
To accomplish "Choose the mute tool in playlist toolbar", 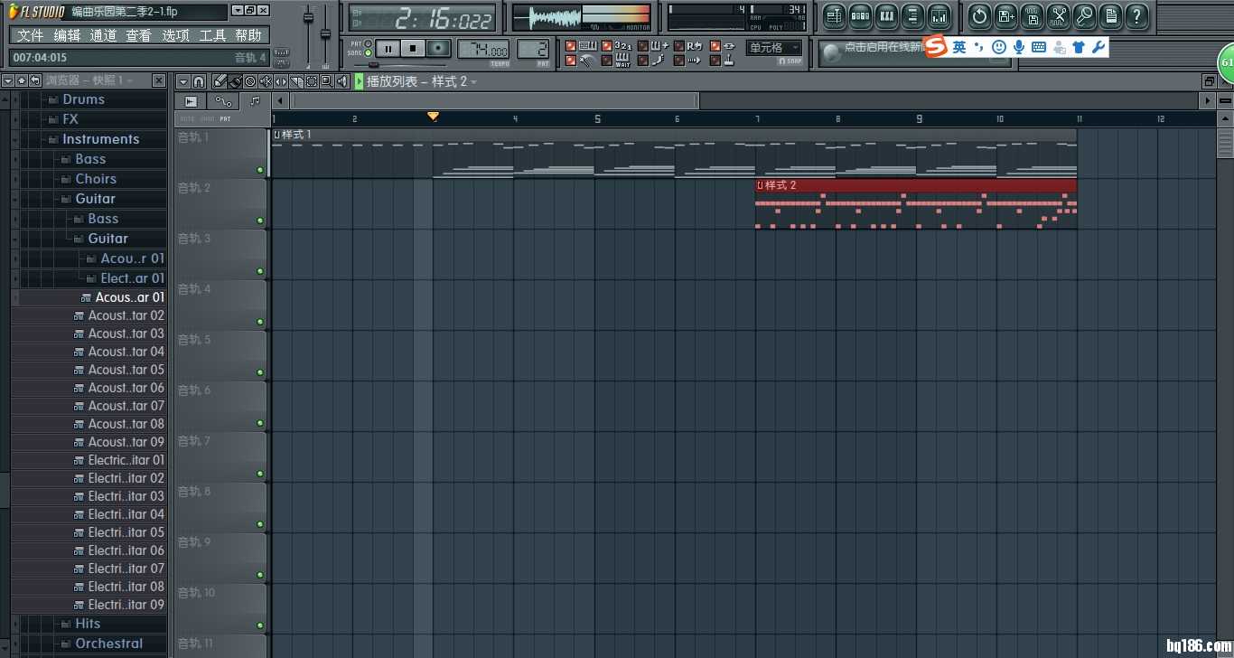I will [x=265, y=81].
